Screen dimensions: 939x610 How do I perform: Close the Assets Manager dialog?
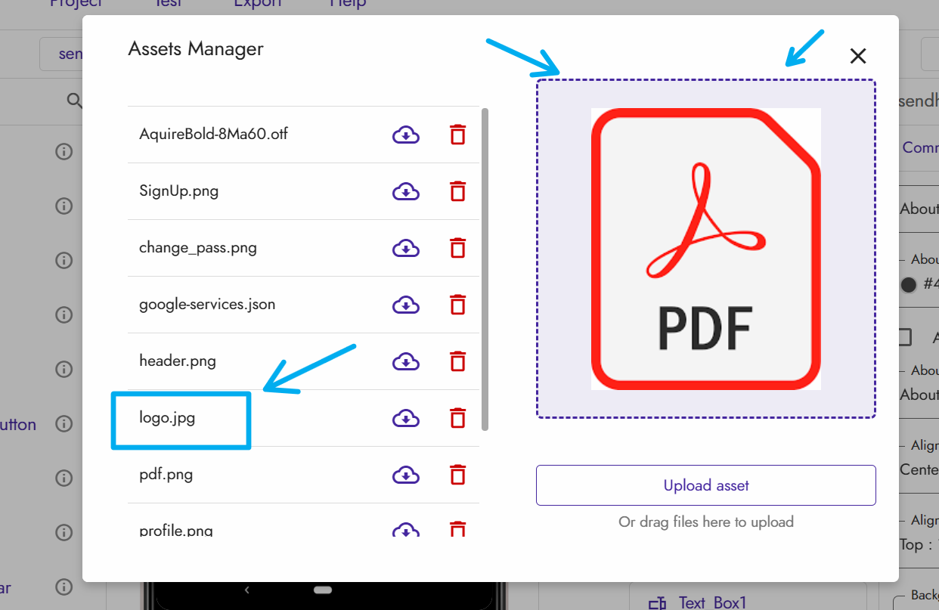[857, 56]
